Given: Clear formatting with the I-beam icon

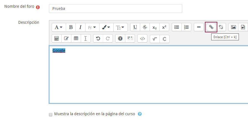Looking at the screenshot, I should [x=85, y=38].
